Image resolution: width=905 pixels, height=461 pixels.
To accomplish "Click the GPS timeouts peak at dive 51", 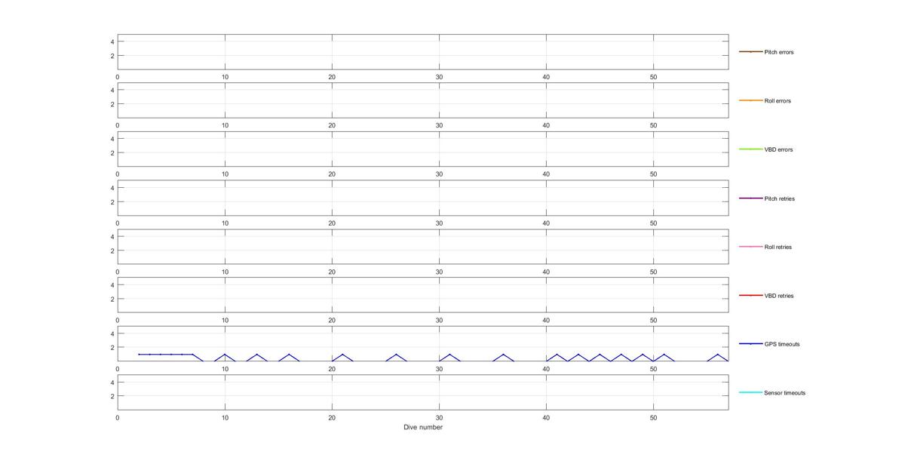I will 664,354.
